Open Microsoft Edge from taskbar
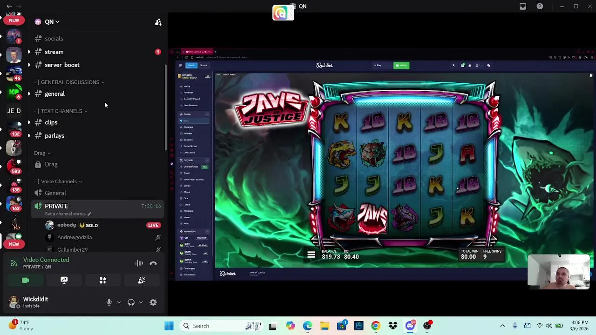Screen dimensions: 596x335 click(307, 326)
